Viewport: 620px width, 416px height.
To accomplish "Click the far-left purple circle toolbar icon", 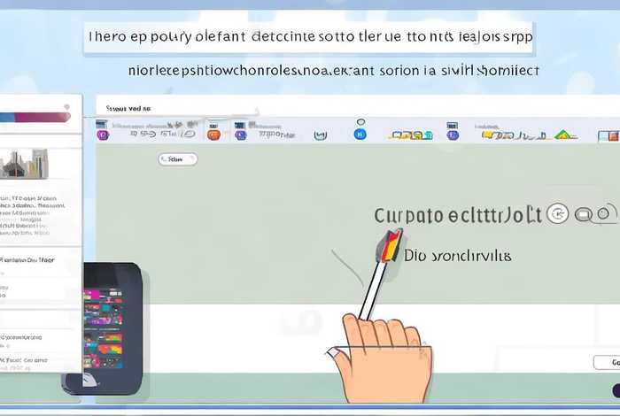I will coord(103,135).
